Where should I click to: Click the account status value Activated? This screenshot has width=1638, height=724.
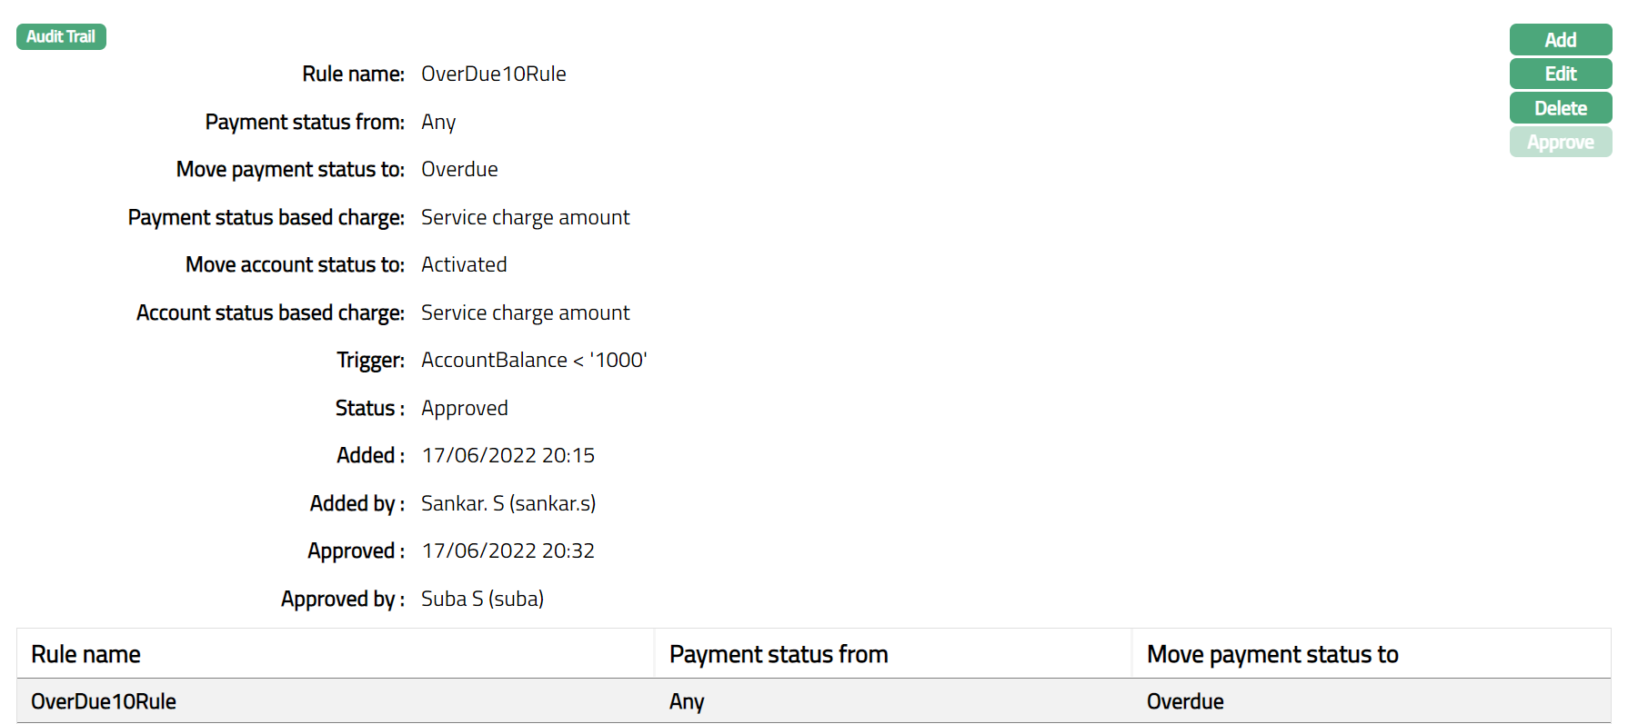click(464, 265)
